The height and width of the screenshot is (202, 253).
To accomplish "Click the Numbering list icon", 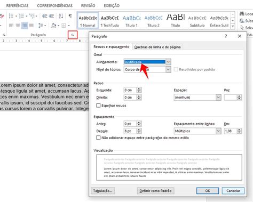I will click(x=21, y=16).
